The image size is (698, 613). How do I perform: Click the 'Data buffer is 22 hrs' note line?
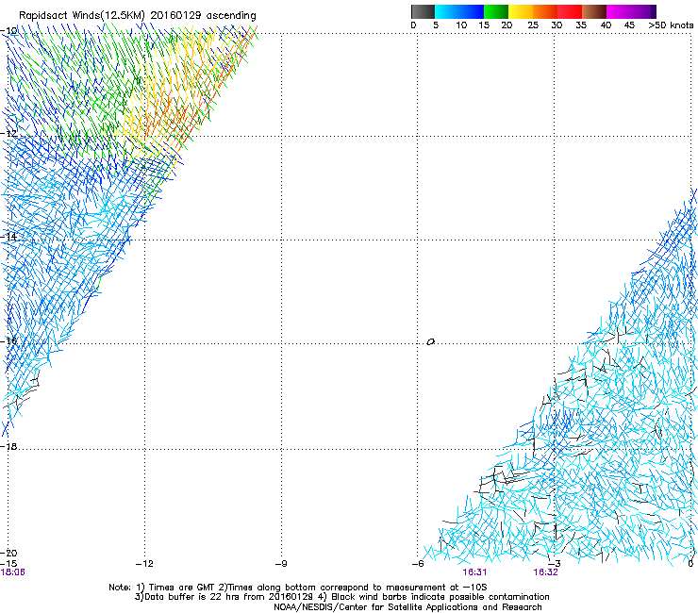(341, 597)
